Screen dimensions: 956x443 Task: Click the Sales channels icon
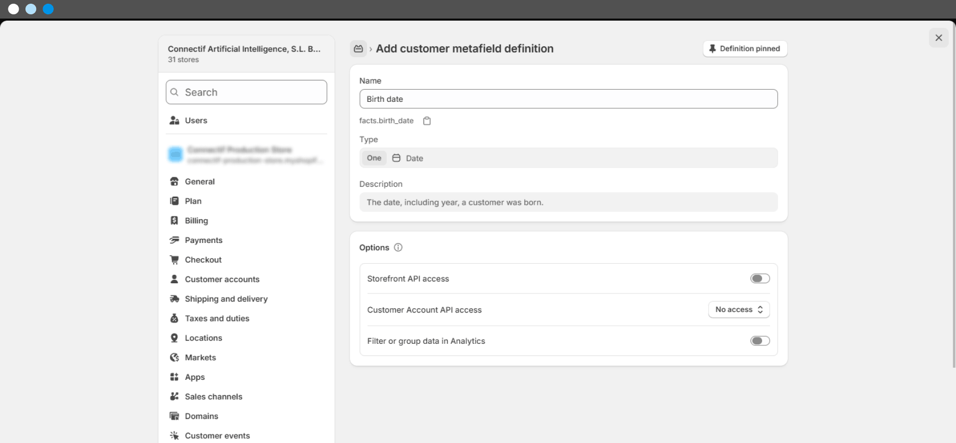(x=174, y=397)
